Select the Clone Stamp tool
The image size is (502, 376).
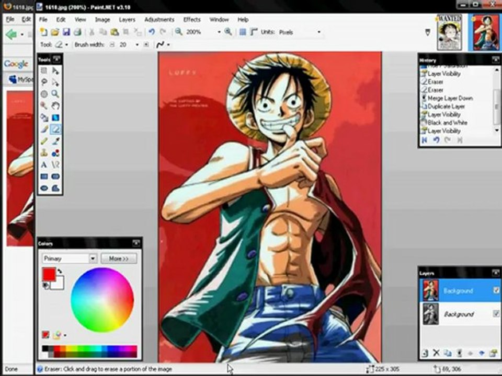[x=44, y=153]
